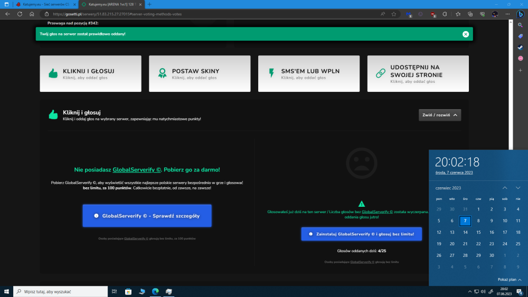Open the sidebar Shopping tag icon
This screenshot has height=297, width=528.
tap(520, 36)
